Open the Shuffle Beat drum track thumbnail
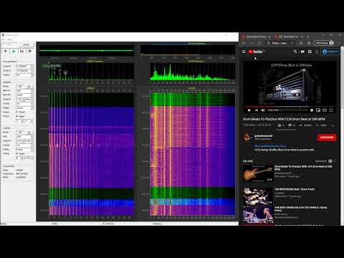This screenshot has width=344, height=258. coord(258,196)
